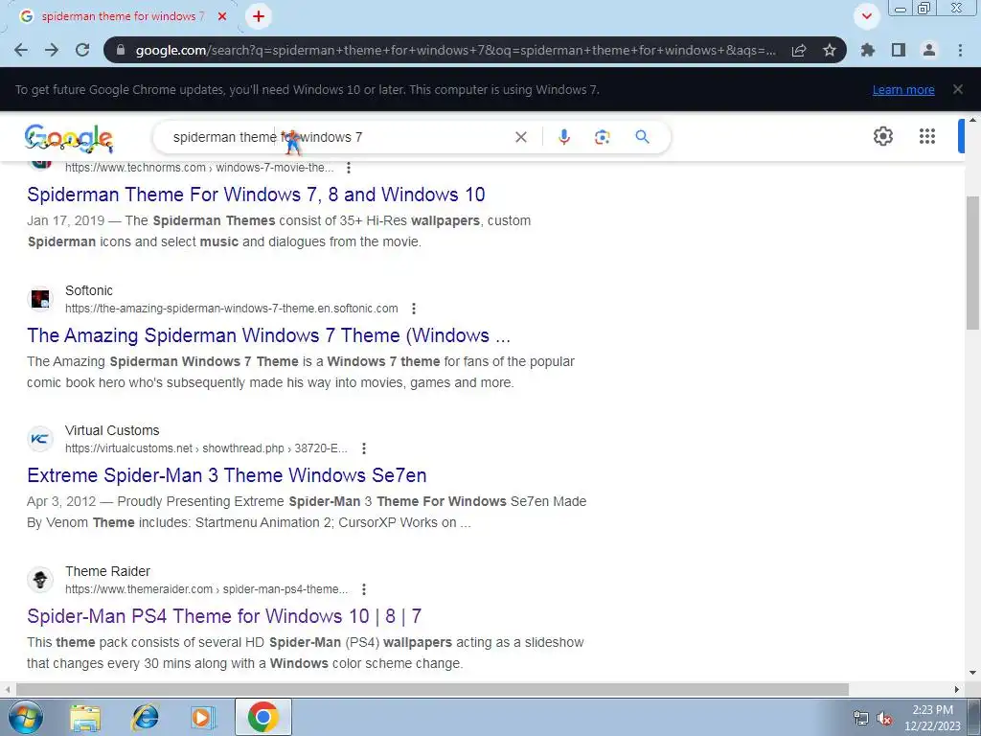This screenshot has height=736, width=981.
Task: Open more options for Theme Raider result
Action: (x=363, y=589)
